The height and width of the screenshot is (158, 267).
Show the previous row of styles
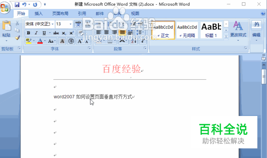pyautogui.click(x=226, y=24)
